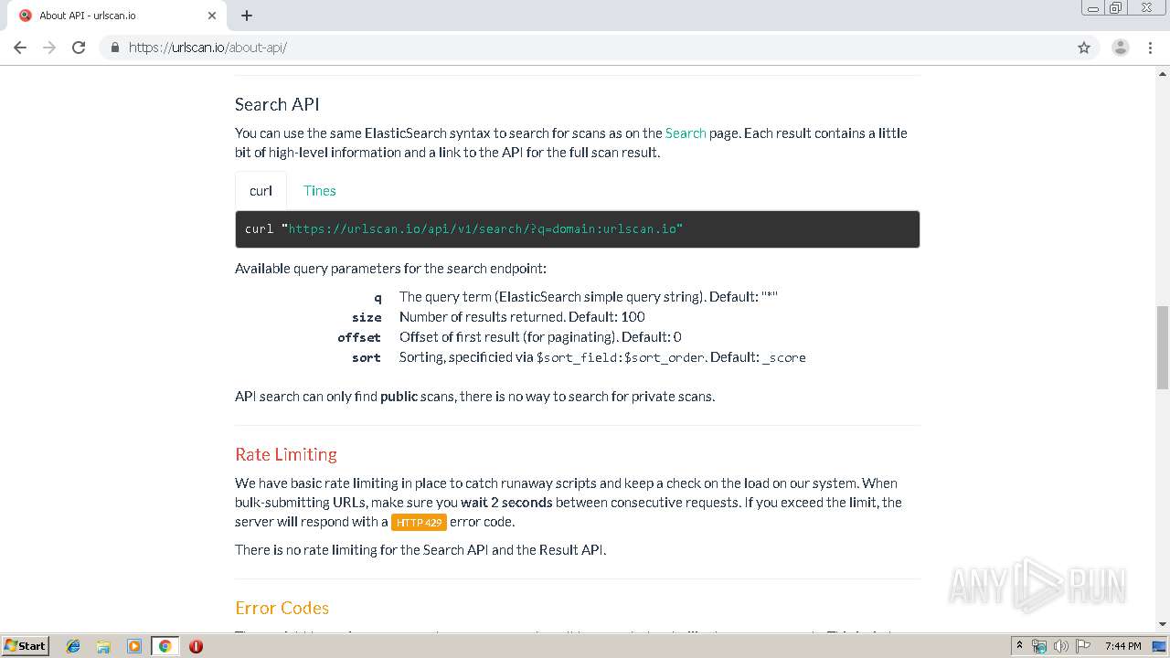
Task: Click the address bar URL field
Action: [585, 48]
